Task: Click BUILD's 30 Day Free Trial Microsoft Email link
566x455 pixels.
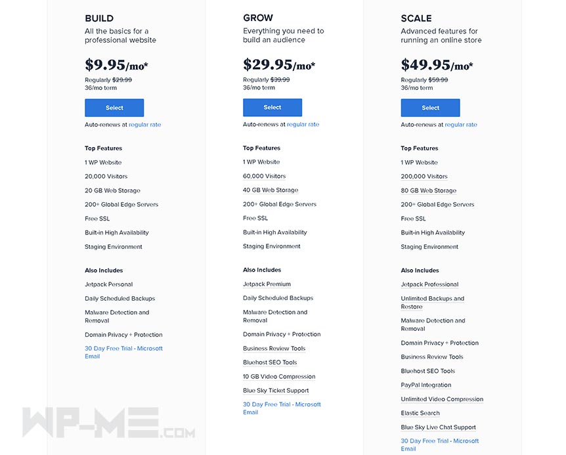Action: pos(124,352)
